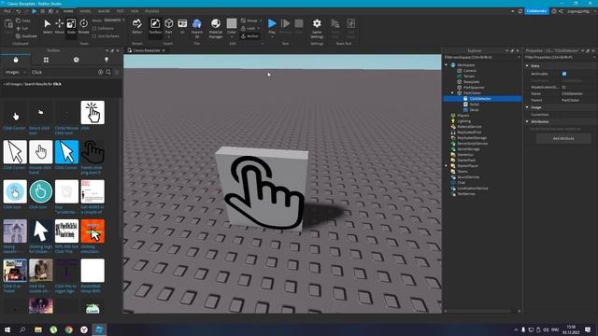Select Baseplate in Explorer

471,82
